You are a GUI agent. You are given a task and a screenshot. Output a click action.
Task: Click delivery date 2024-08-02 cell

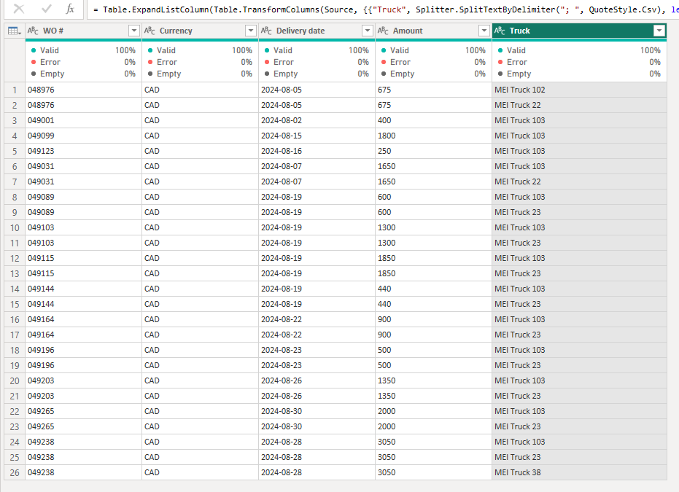coord(317,120)
